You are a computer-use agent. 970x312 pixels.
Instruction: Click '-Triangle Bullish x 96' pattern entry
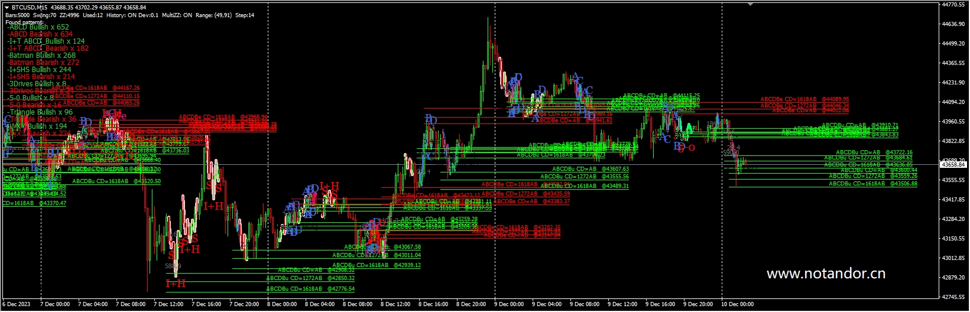40,112
